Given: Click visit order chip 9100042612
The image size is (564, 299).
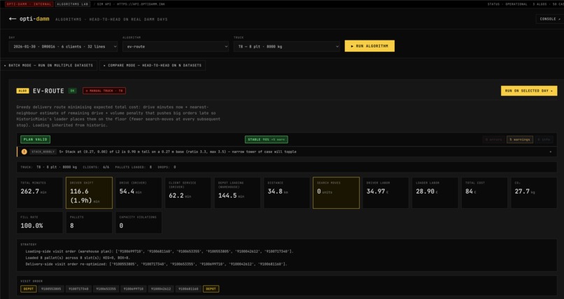Looking at the screenshot, I should pyautogui.click(x=161, y=289).
